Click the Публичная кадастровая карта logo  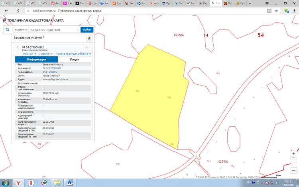click(x=33, y=20)
